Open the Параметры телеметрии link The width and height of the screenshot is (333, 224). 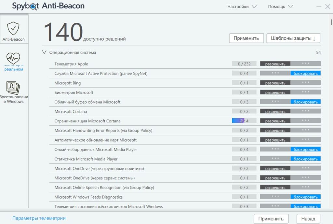tap(39, 218)
